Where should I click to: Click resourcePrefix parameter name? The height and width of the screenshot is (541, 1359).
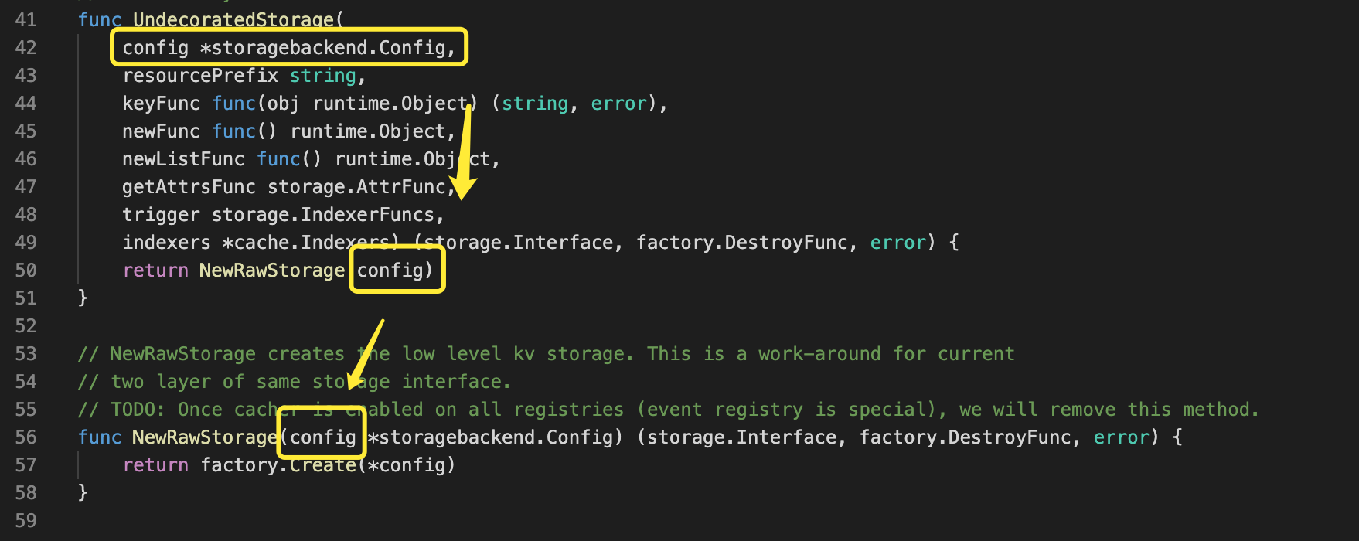click(x=200, y=76)
